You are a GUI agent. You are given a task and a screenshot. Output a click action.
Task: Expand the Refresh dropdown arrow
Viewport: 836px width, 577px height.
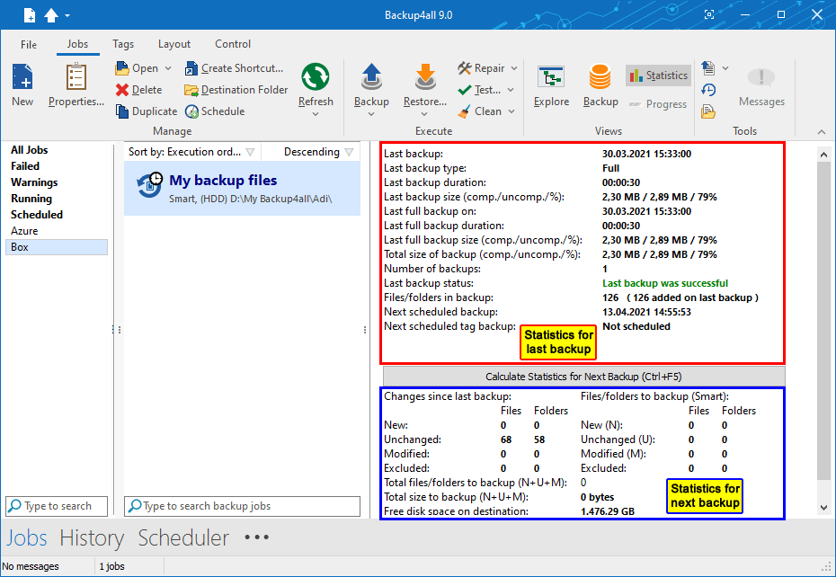(316, 114)
